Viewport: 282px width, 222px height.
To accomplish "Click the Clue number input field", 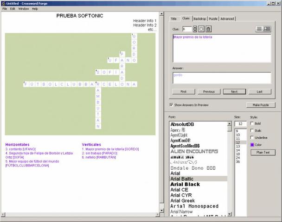I will (x=187, y=29).
